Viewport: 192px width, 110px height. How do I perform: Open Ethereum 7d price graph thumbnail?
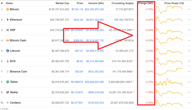(169, 20)
